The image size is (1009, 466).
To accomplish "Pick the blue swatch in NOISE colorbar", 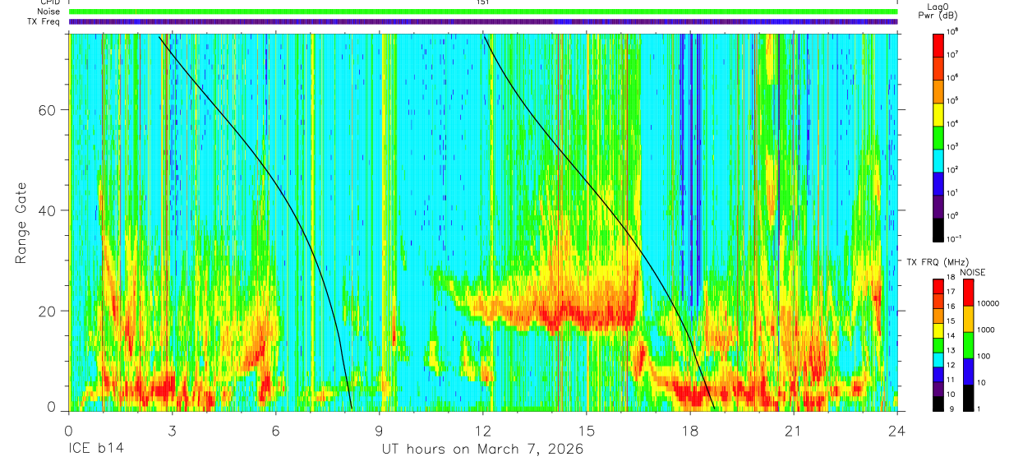I will point(968,371).
